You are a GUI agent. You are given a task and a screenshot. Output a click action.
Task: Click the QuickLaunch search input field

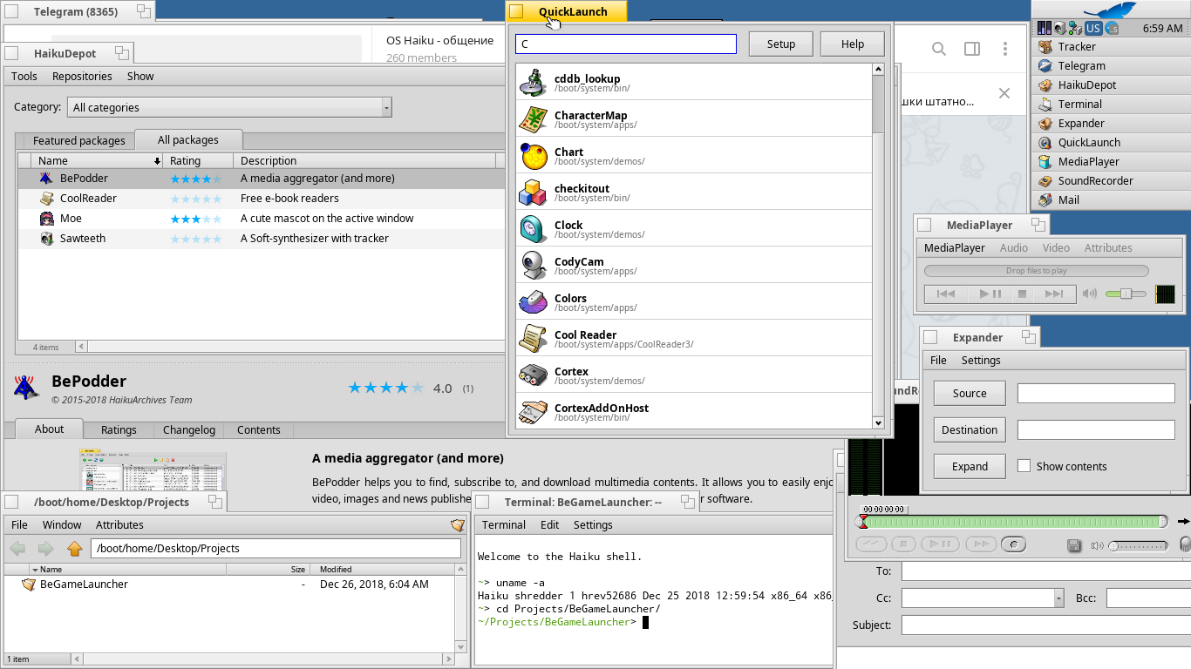tap(626, 44)
